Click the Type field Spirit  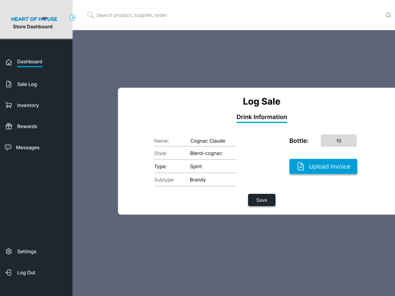[195, 167]
